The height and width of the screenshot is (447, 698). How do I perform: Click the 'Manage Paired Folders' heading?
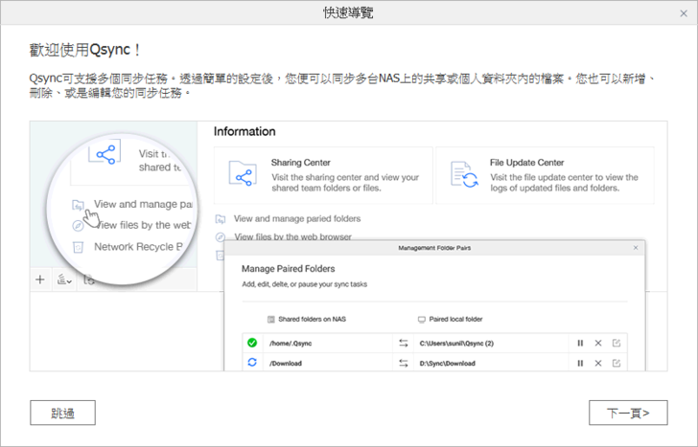[x=288, y=269]
